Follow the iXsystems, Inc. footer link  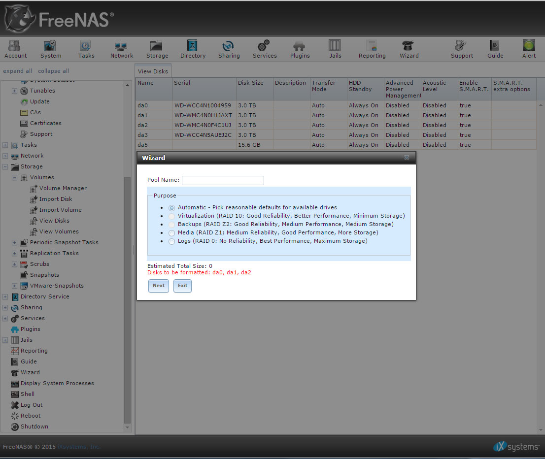click(79, 447)
